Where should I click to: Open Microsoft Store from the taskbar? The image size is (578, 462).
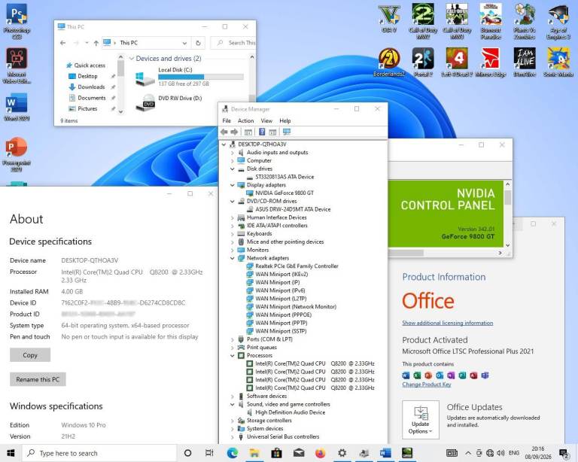[x=276, y=453]
